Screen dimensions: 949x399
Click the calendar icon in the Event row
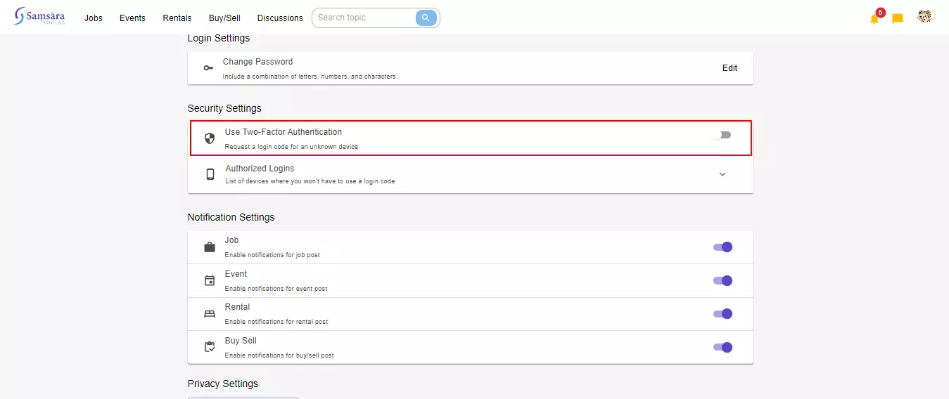(210, 280)
